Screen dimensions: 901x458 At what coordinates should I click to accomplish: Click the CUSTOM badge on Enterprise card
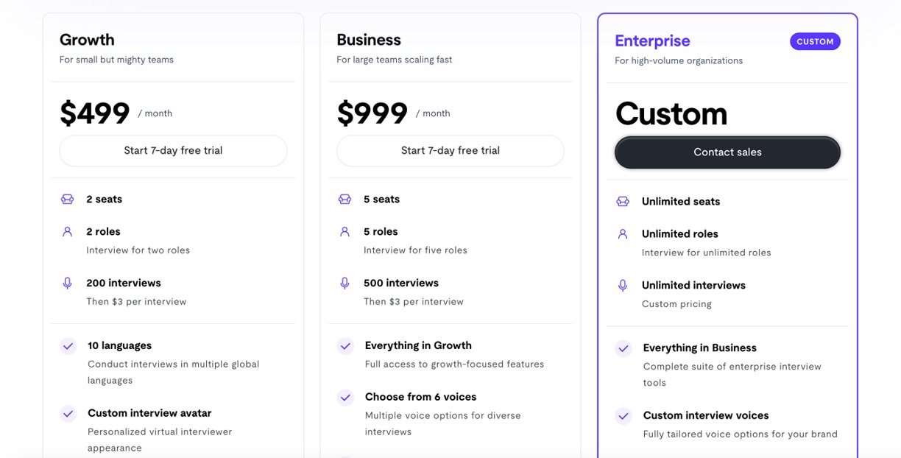pos(815,42)
